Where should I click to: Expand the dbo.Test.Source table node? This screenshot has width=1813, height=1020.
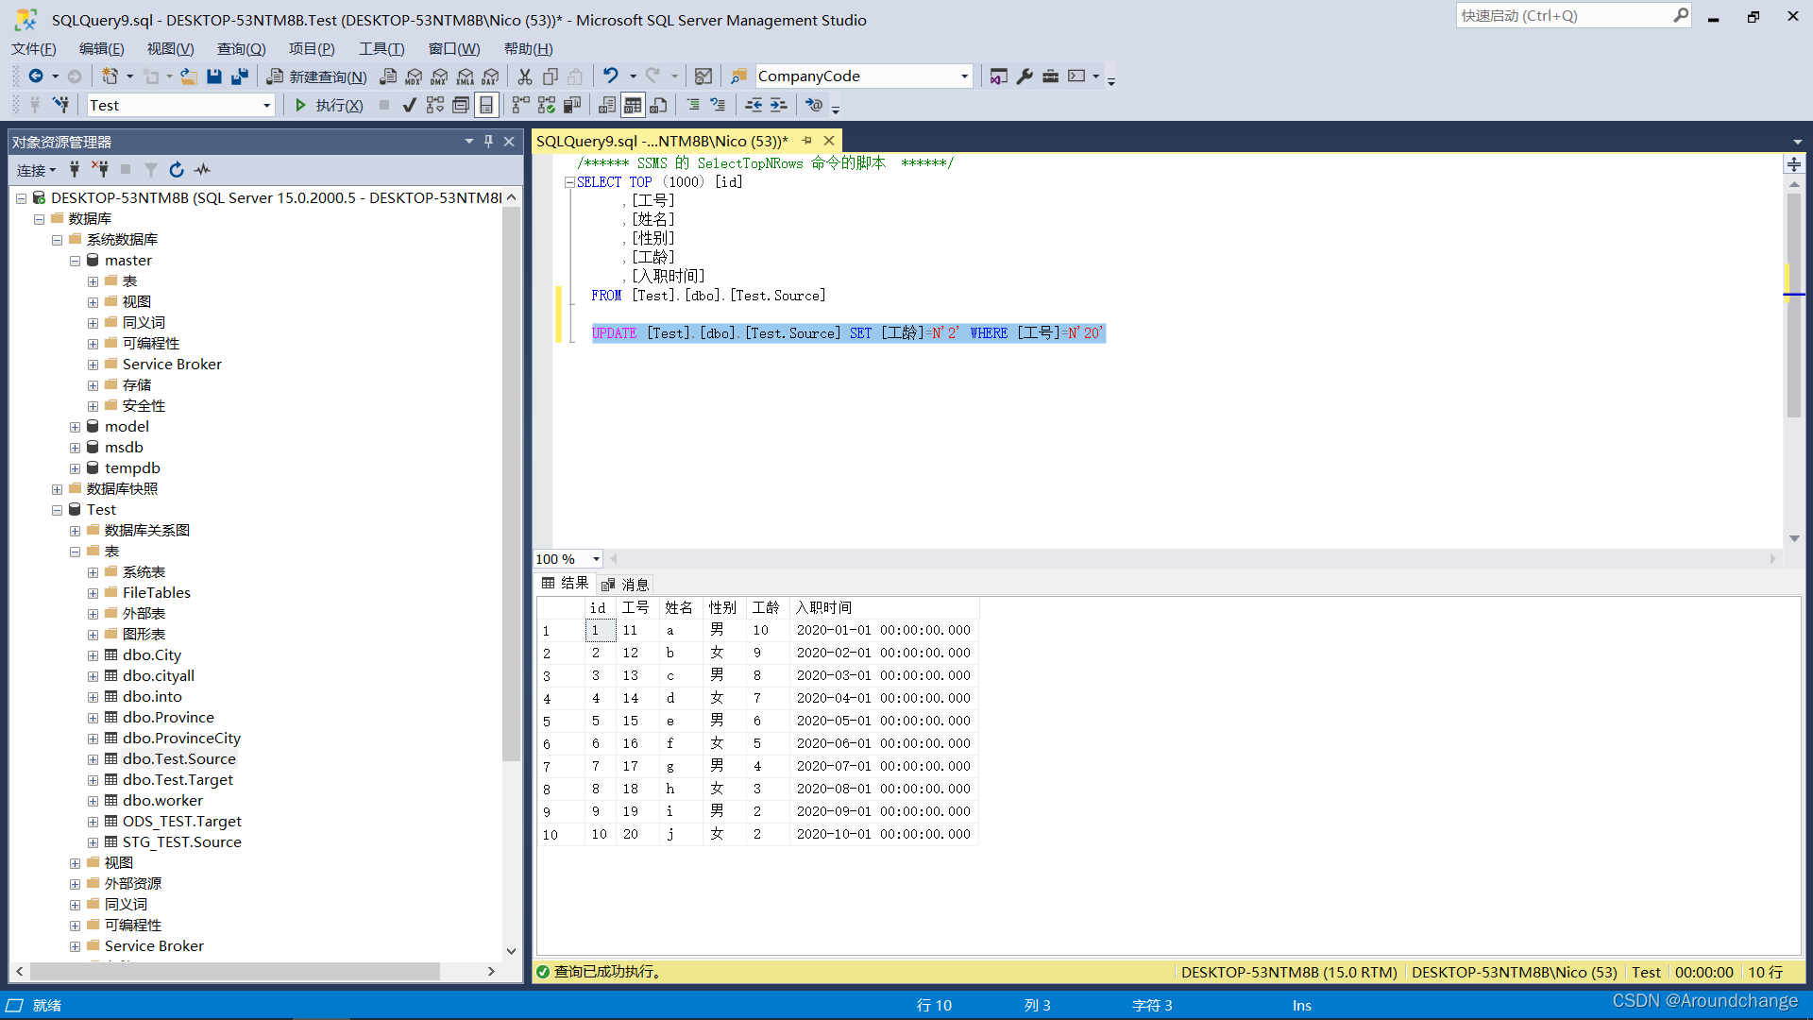click(x=93, y=759)
